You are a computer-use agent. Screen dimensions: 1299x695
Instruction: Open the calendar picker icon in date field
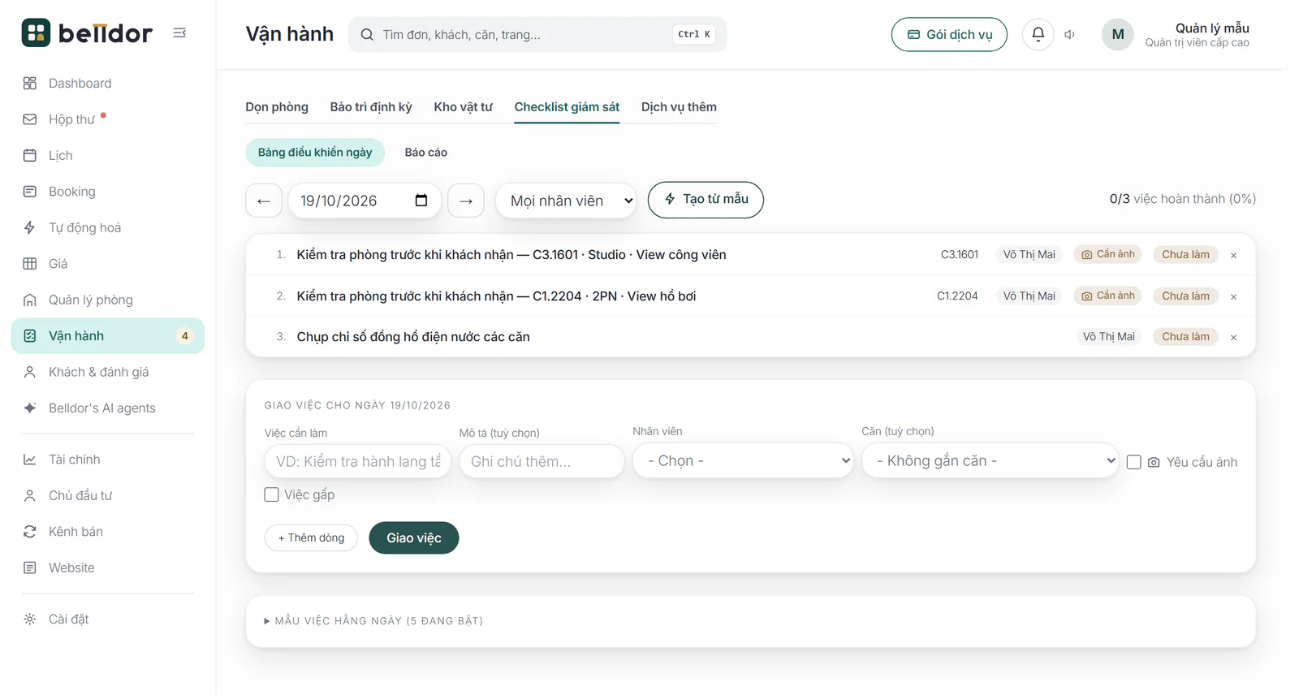421,201
